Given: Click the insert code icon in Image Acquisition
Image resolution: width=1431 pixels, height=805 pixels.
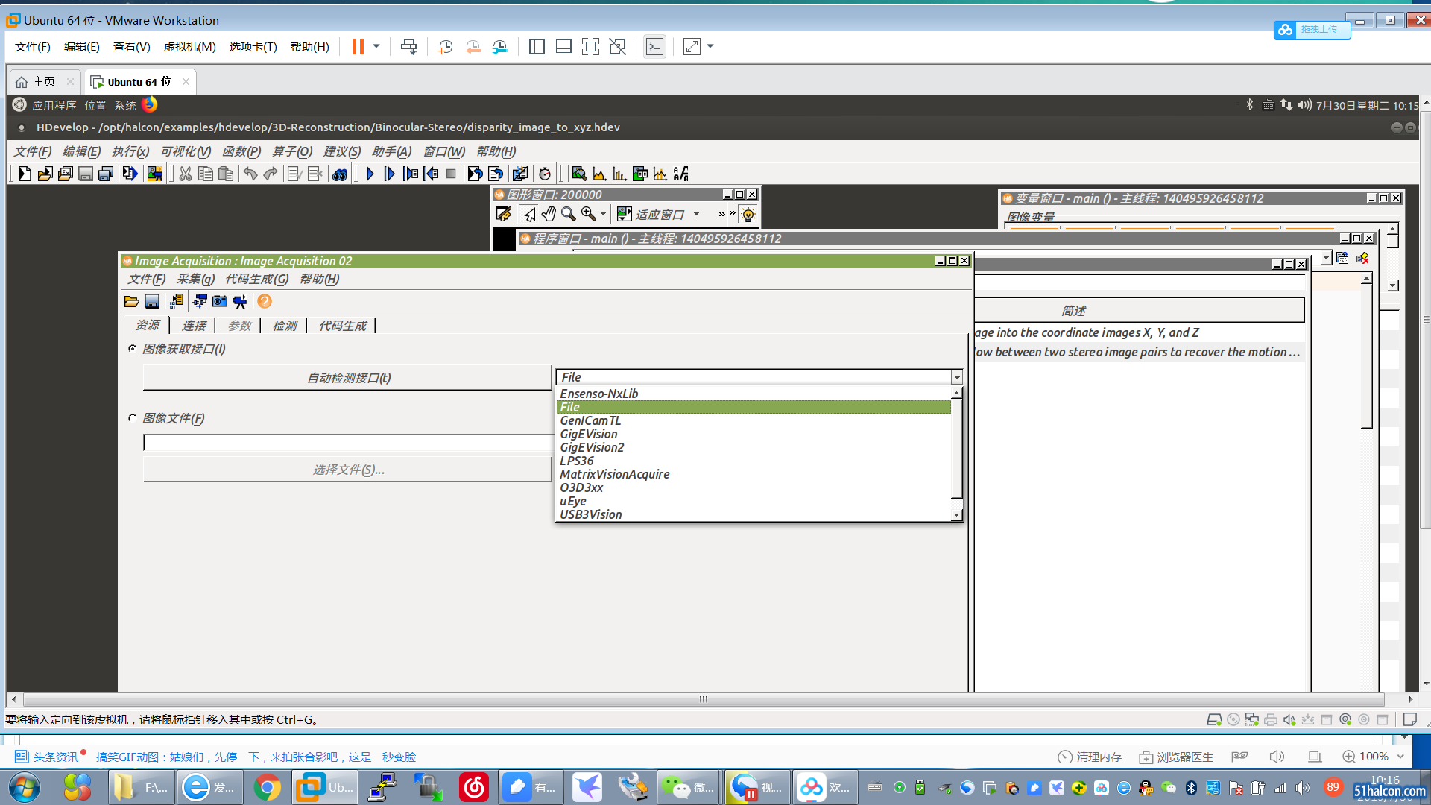Looking at the screenshot, I should pos(177,301).
